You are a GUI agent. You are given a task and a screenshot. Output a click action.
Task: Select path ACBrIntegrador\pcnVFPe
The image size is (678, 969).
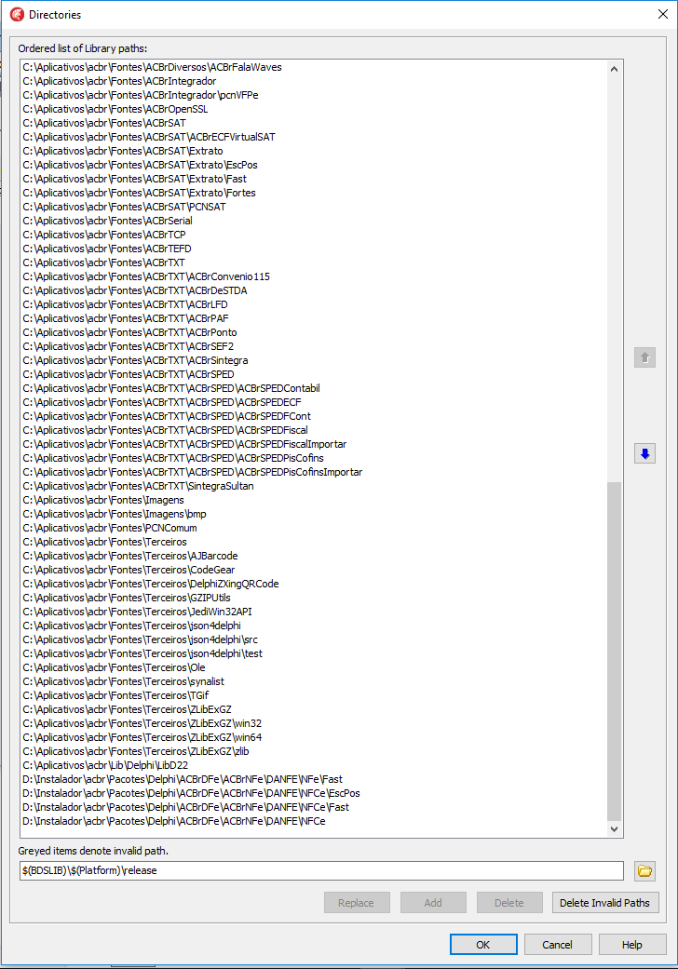pyautogui.click(x=141, y=95)
